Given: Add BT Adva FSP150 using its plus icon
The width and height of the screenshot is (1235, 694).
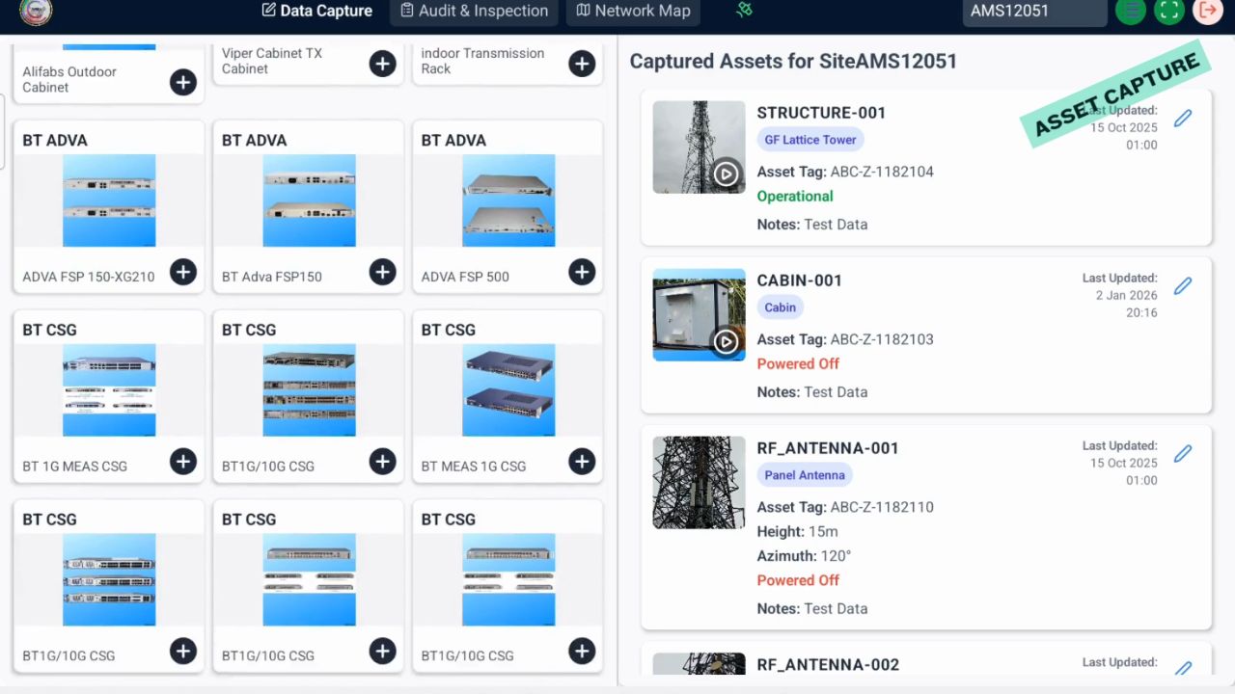Looking at the screenshot, I should [x=383, y=272].
